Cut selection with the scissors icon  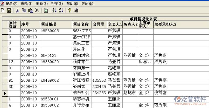pos(18,11)
